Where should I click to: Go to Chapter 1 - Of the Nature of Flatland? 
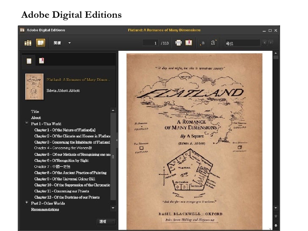click(65, 130)
